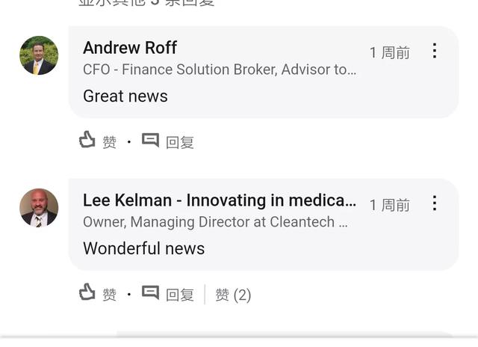Click CFO - Finance Solution Broker headline

coord(220,70)
